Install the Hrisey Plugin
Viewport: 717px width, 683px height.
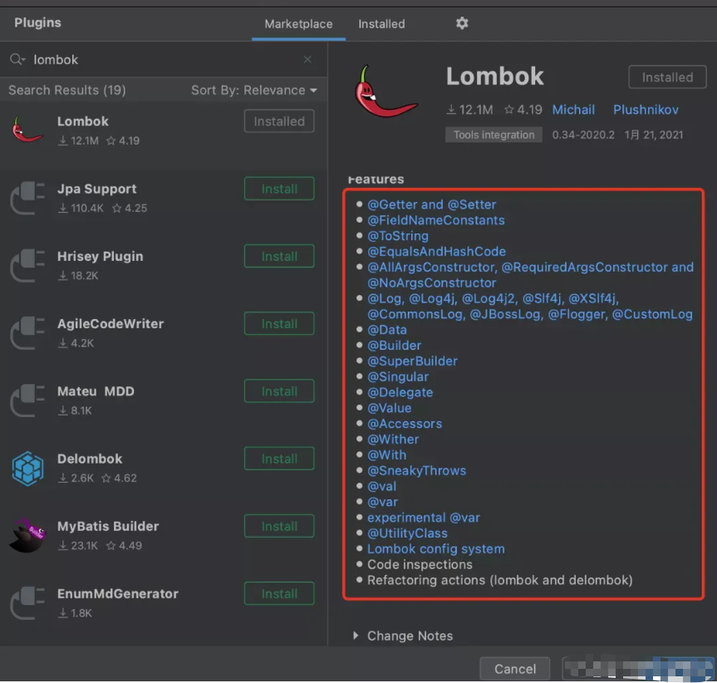point(279,256)
